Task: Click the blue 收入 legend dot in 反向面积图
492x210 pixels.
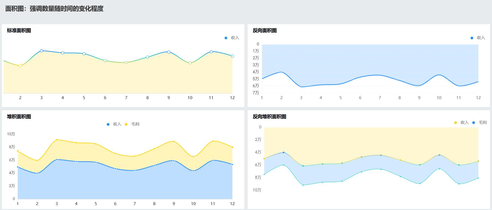Action: click(x=472, y=38)
